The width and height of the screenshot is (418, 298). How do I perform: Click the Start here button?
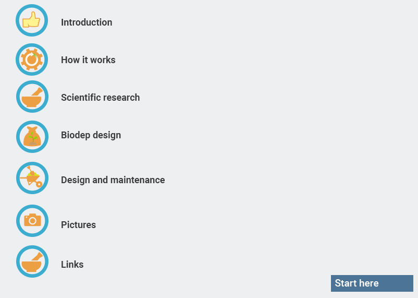[372, 283]
